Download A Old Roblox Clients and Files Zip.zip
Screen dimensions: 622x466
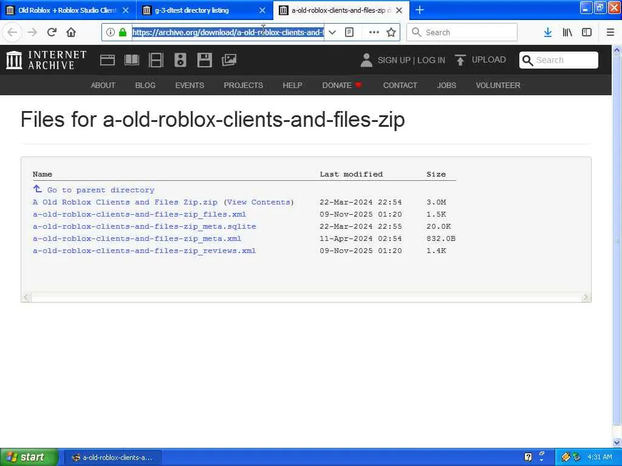tap(125, 202)
